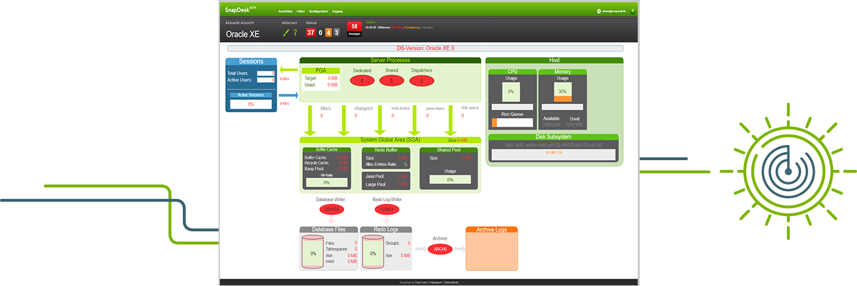Image resolution: width=857 pixels, height=286 pixels.
Task: Click the Total Users value field
Action: click(265, 73)
